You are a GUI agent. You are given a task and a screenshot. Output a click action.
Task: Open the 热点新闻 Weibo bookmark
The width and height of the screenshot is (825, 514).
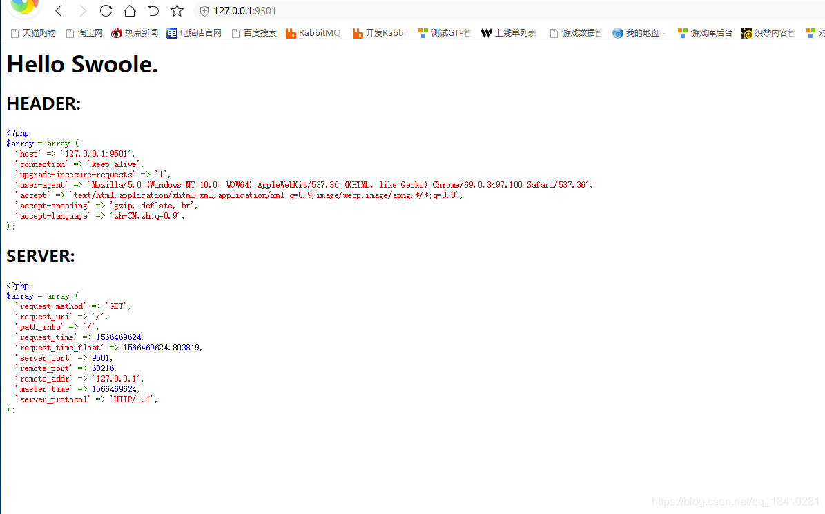(134, 32)
